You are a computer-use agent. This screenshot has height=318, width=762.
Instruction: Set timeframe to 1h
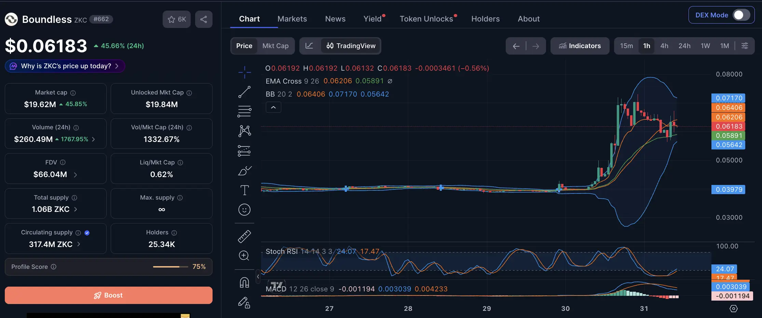coord(647,46)
